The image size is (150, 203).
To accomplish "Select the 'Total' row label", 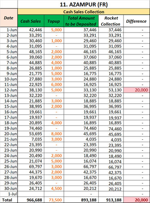I will tap(9, 200).
